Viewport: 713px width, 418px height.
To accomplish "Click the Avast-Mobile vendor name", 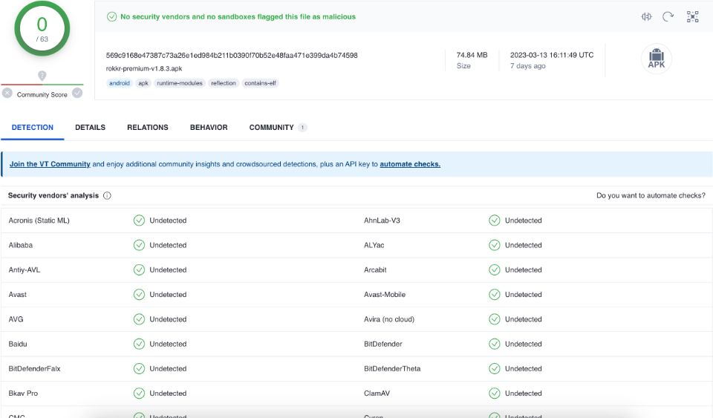I will [384, 295].
